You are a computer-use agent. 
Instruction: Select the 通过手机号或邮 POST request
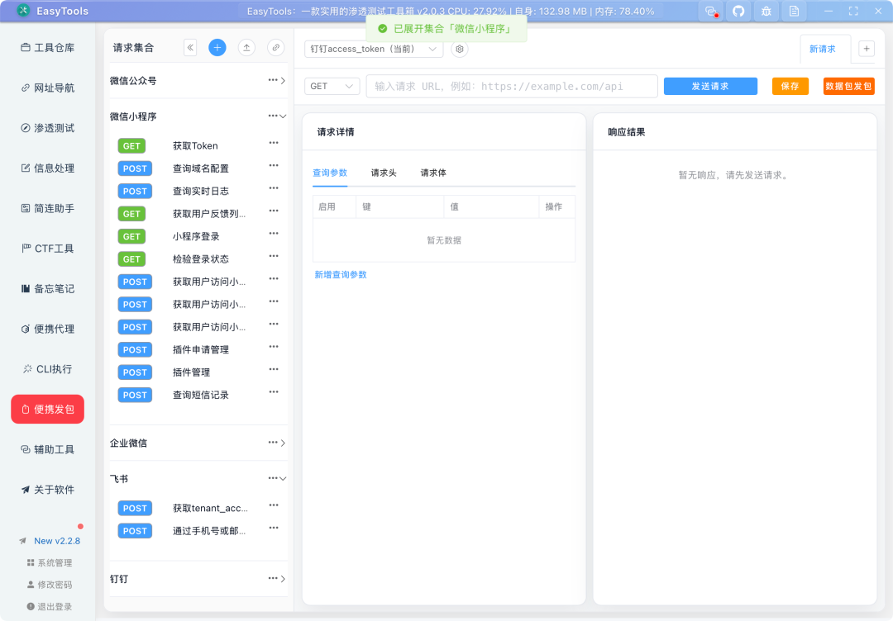click(209, 531)
